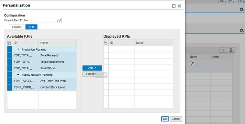Switch to the Objects tab
This screenshot has width=245, height=124.
(x=17, y=27)
